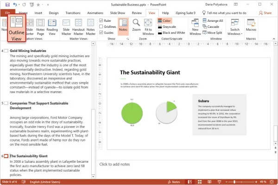Open the Notes Master view
The height and width of the screenshot is (185, 278).
[x=91, y=26]
